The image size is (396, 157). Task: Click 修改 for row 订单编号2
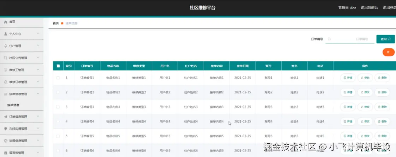365,92
